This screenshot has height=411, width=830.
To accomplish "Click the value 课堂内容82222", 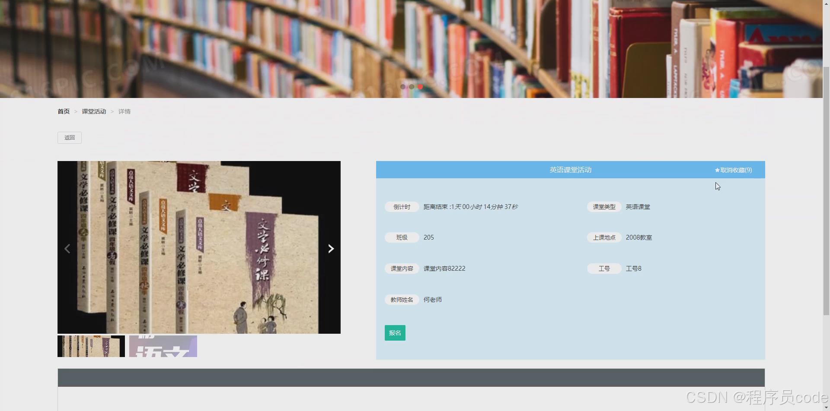I will click(444, 269).
